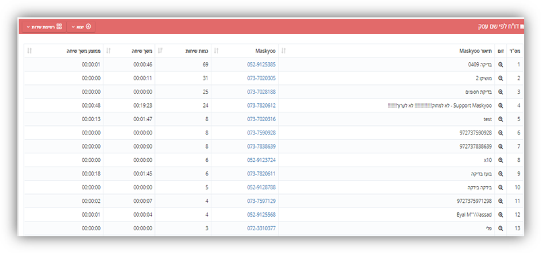Open number 073-7820612
This screenshot has width=541, height=253.
(x=261, y=105)
